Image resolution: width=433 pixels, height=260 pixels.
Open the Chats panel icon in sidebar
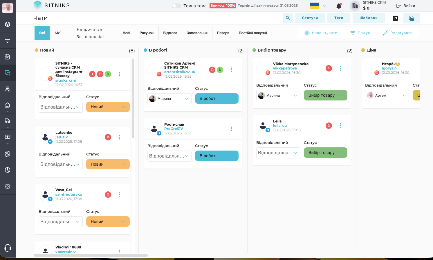point(8,73)
